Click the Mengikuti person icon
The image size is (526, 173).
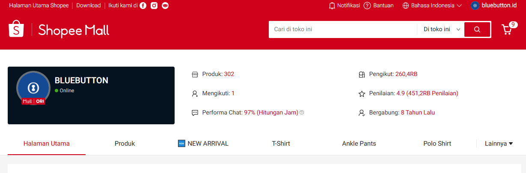tap(195, 94)
